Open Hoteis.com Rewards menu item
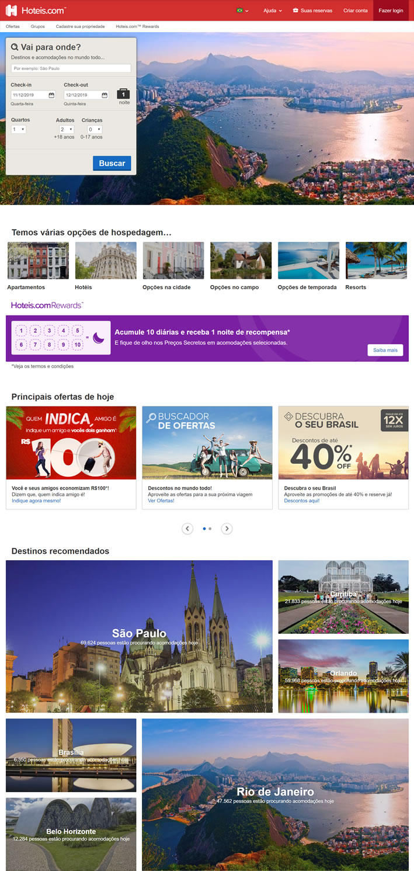The image size is (414, 871). [x=137, y=27]
